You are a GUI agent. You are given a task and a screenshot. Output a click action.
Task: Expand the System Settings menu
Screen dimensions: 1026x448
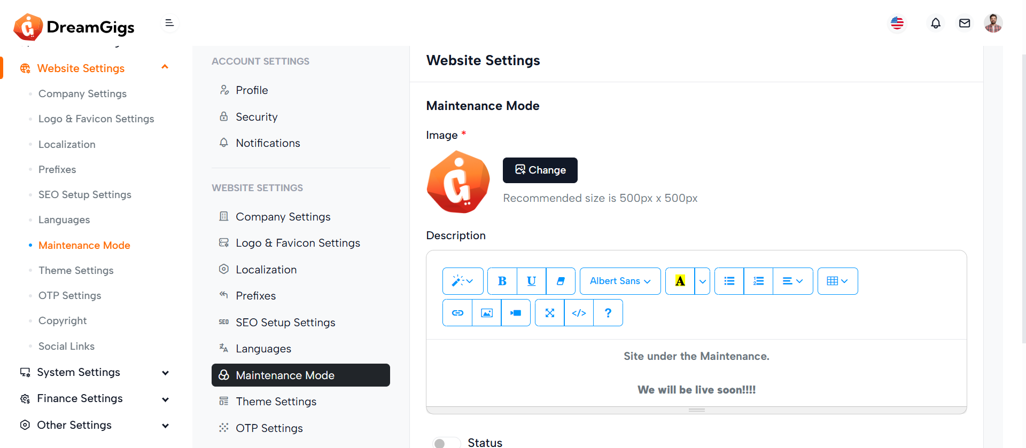[94, 372]
